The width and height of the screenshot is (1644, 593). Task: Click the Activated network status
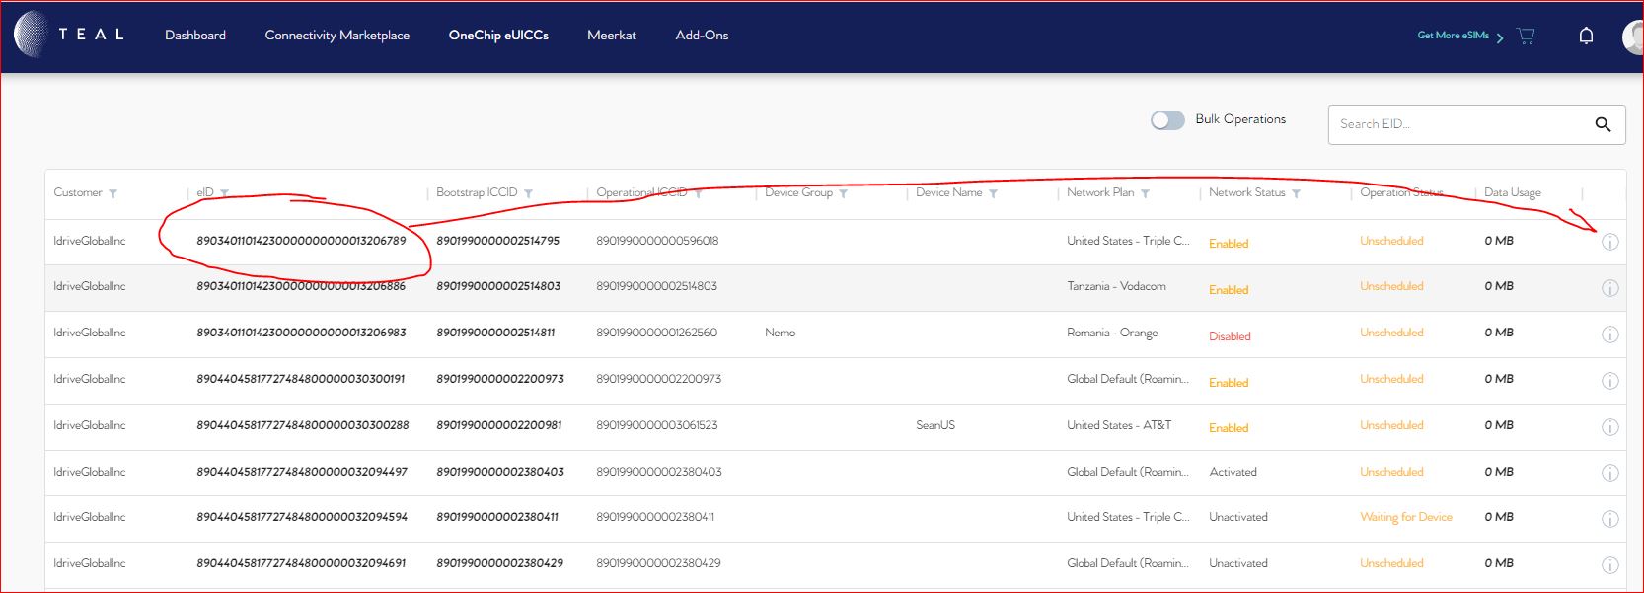pos(1233,472)
